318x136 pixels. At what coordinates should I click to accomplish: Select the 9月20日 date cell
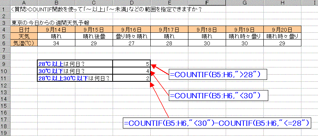282,30
